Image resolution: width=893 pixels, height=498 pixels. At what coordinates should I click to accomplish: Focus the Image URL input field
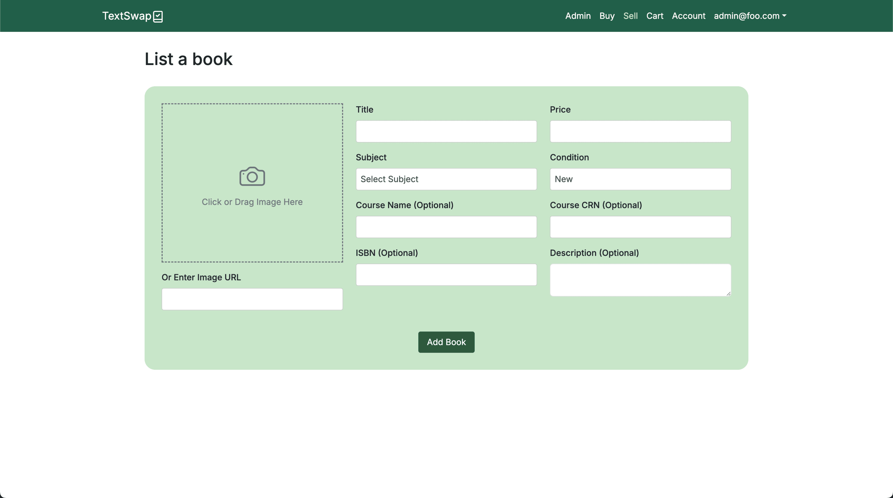tap(252, 299)
